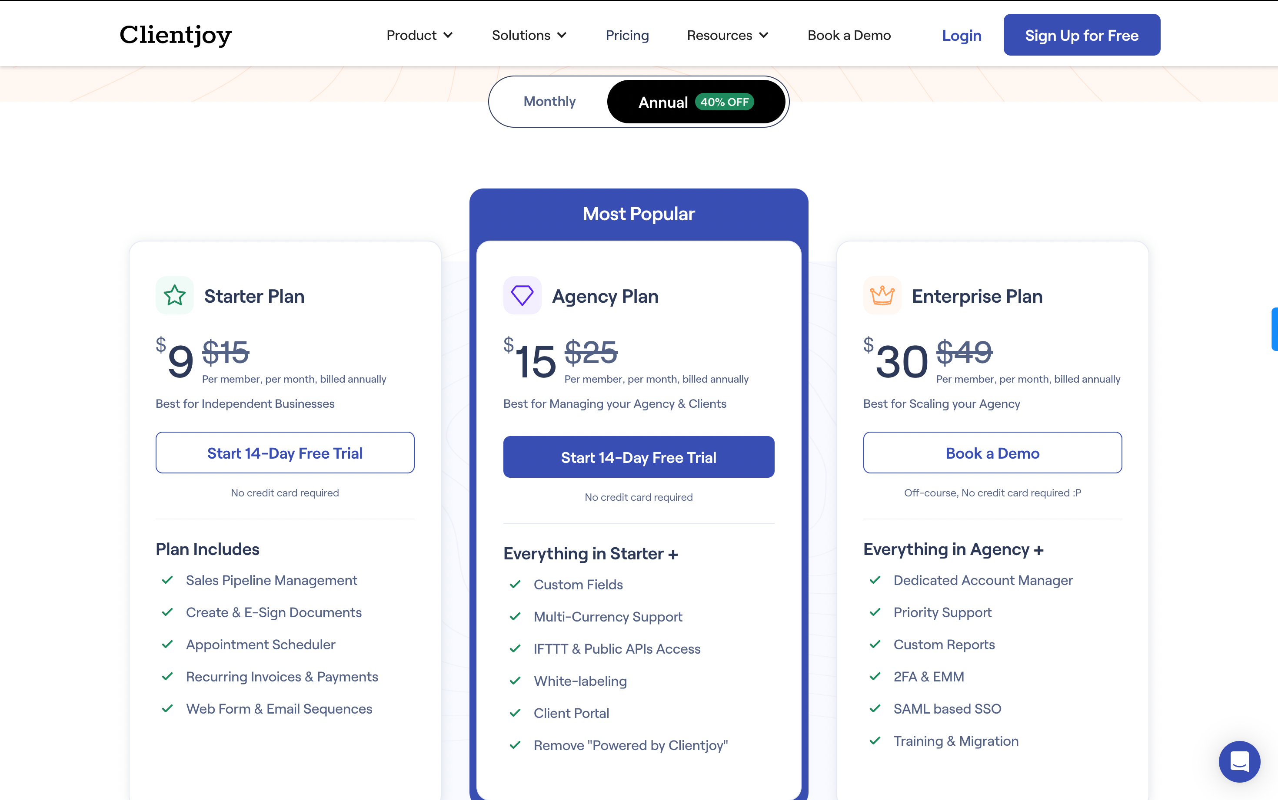
Task: Open the Product dropdown menu
Action: (419, 35)
